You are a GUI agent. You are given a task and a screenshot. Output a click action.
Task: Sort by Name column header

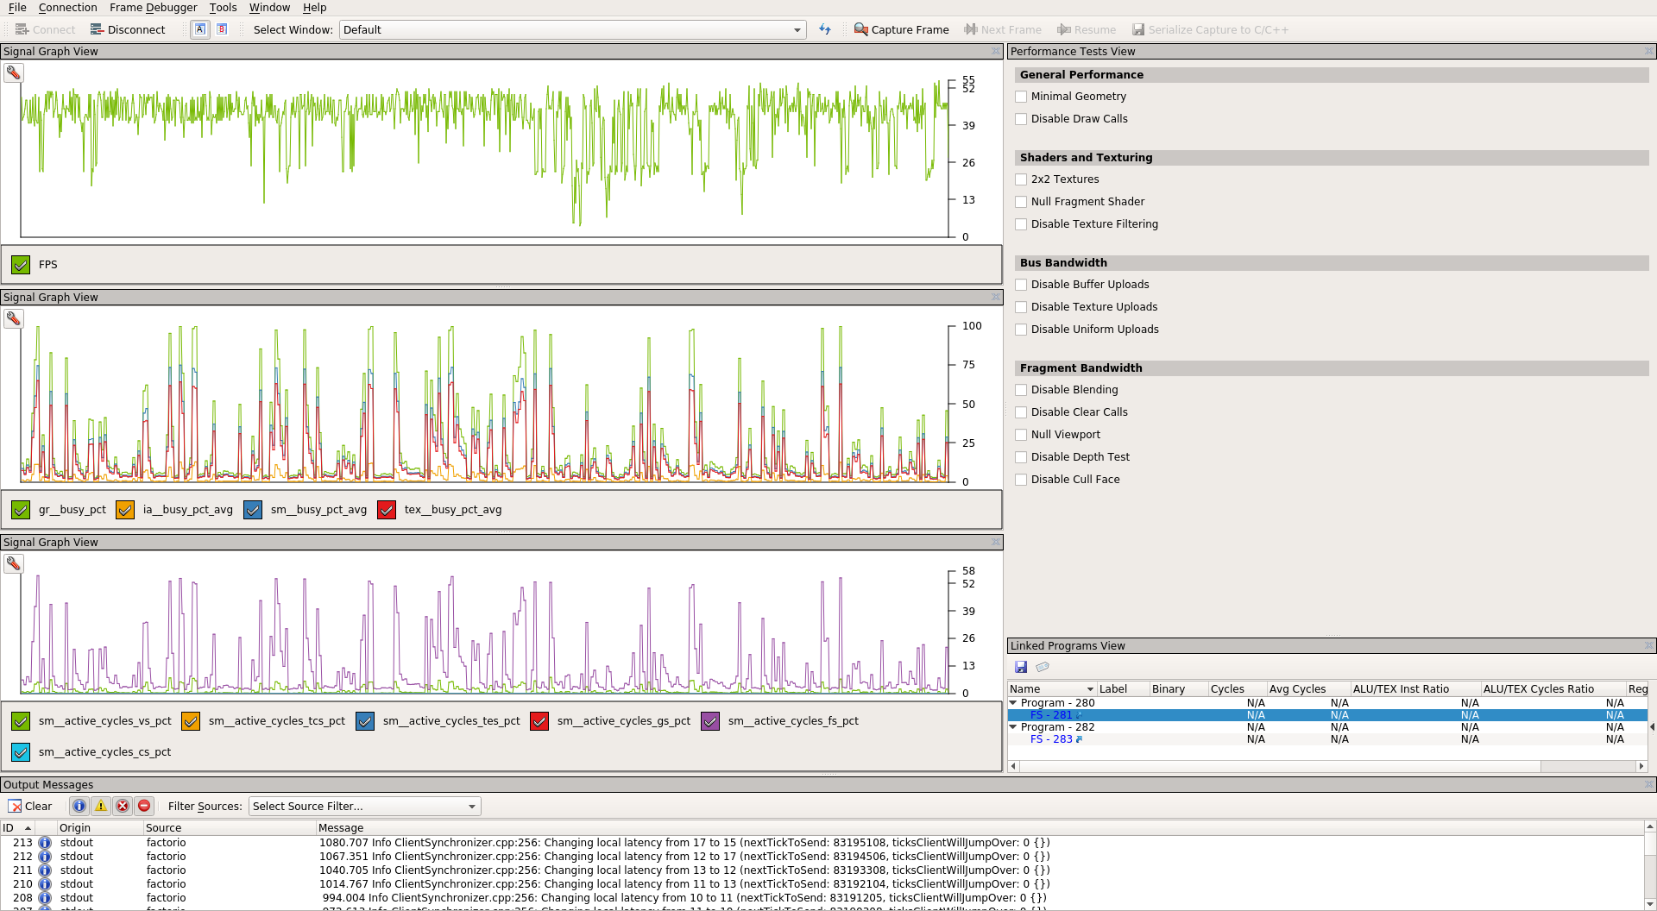point(1051,689)
